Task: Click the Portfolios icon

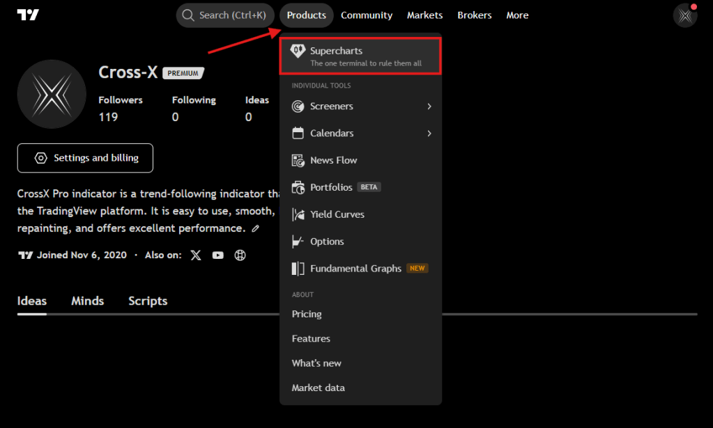Action: click(298, 187)
